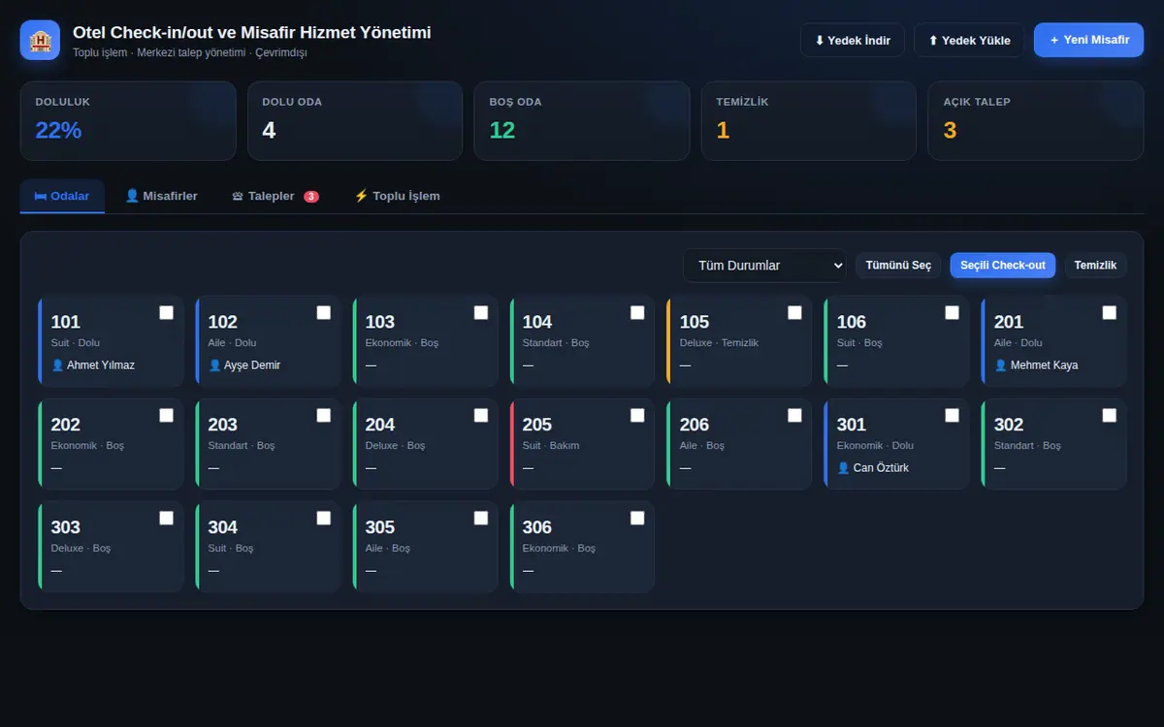
Task: Click room number 302
Action: (1009, 425)
